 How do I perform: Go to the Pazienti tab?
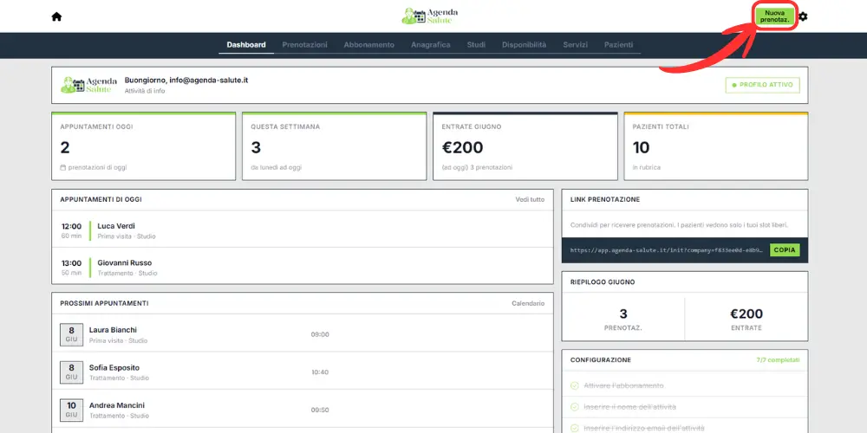(x=618, y=45)
